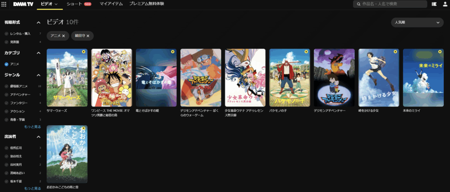
Task: Open the 時をかける少女 poster thumbnail
Action: coord(379,78)
